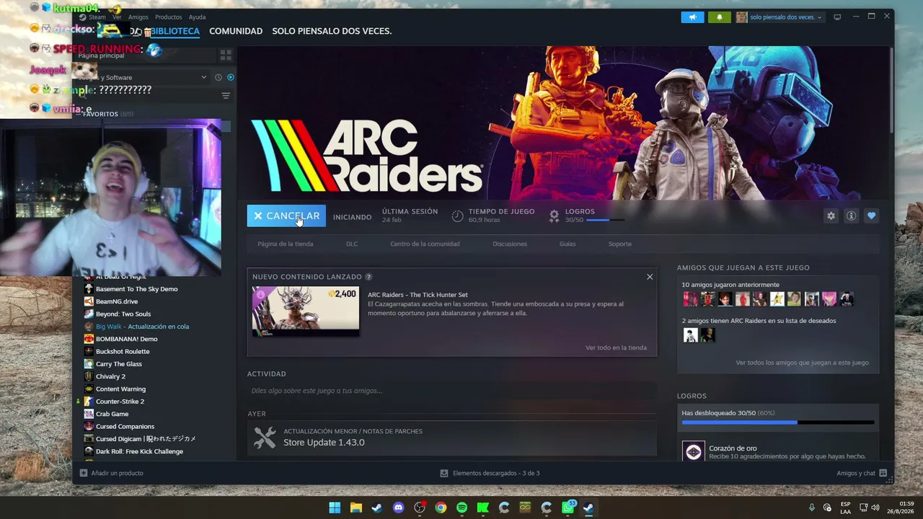Image resolution: width=923 pixels, height=519 pixels.
Task: Open Spotify from the taskbar
Action: 461,507
